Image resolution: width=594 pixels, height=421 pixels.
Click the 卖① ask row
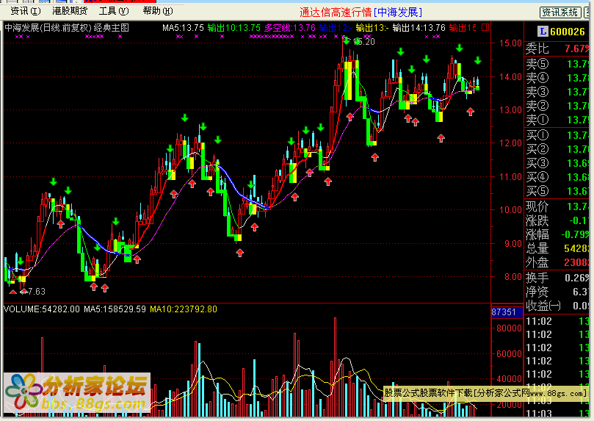tap(557, 120)
